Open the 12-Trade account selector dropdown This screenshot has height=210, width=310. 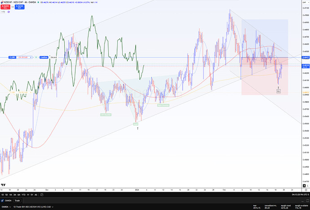tap(33, 207)
